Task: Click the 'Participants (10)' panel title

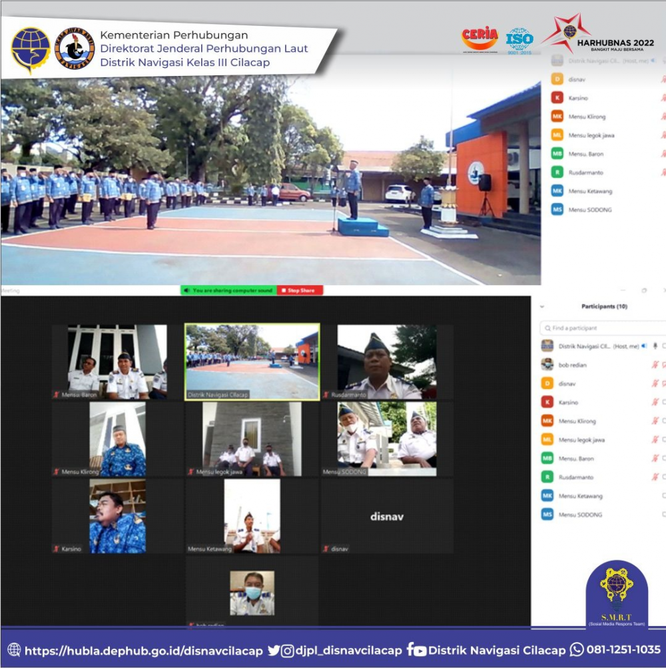Action: [x=604, y=306]
